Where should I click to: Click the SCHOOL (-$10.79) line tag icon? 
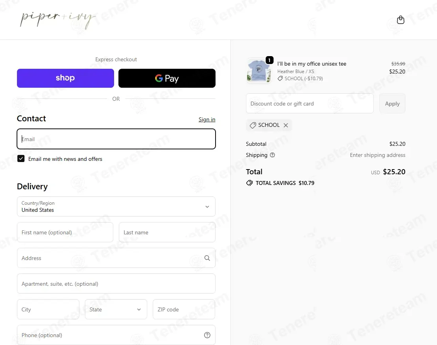pos(280,79)
